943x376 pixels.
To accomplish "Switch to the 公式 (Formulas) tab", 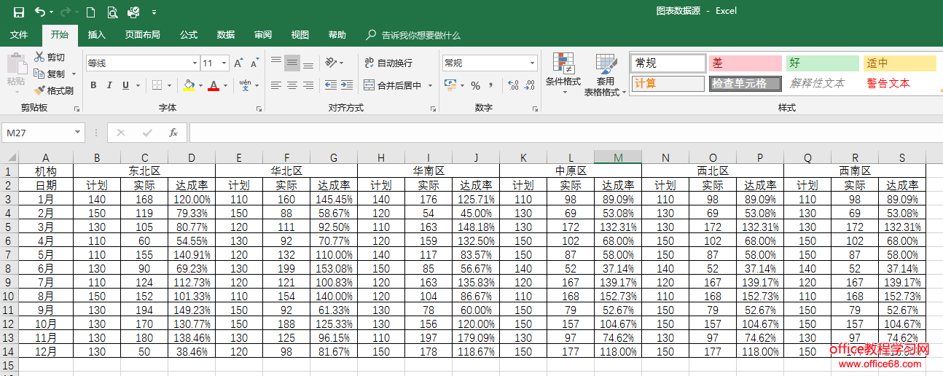I will 189,35.
